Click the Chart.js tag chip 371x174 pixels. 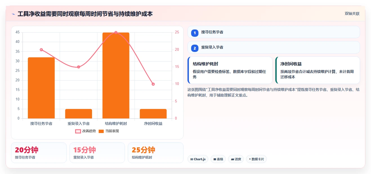pyautogui.click(x=198, y=159)
